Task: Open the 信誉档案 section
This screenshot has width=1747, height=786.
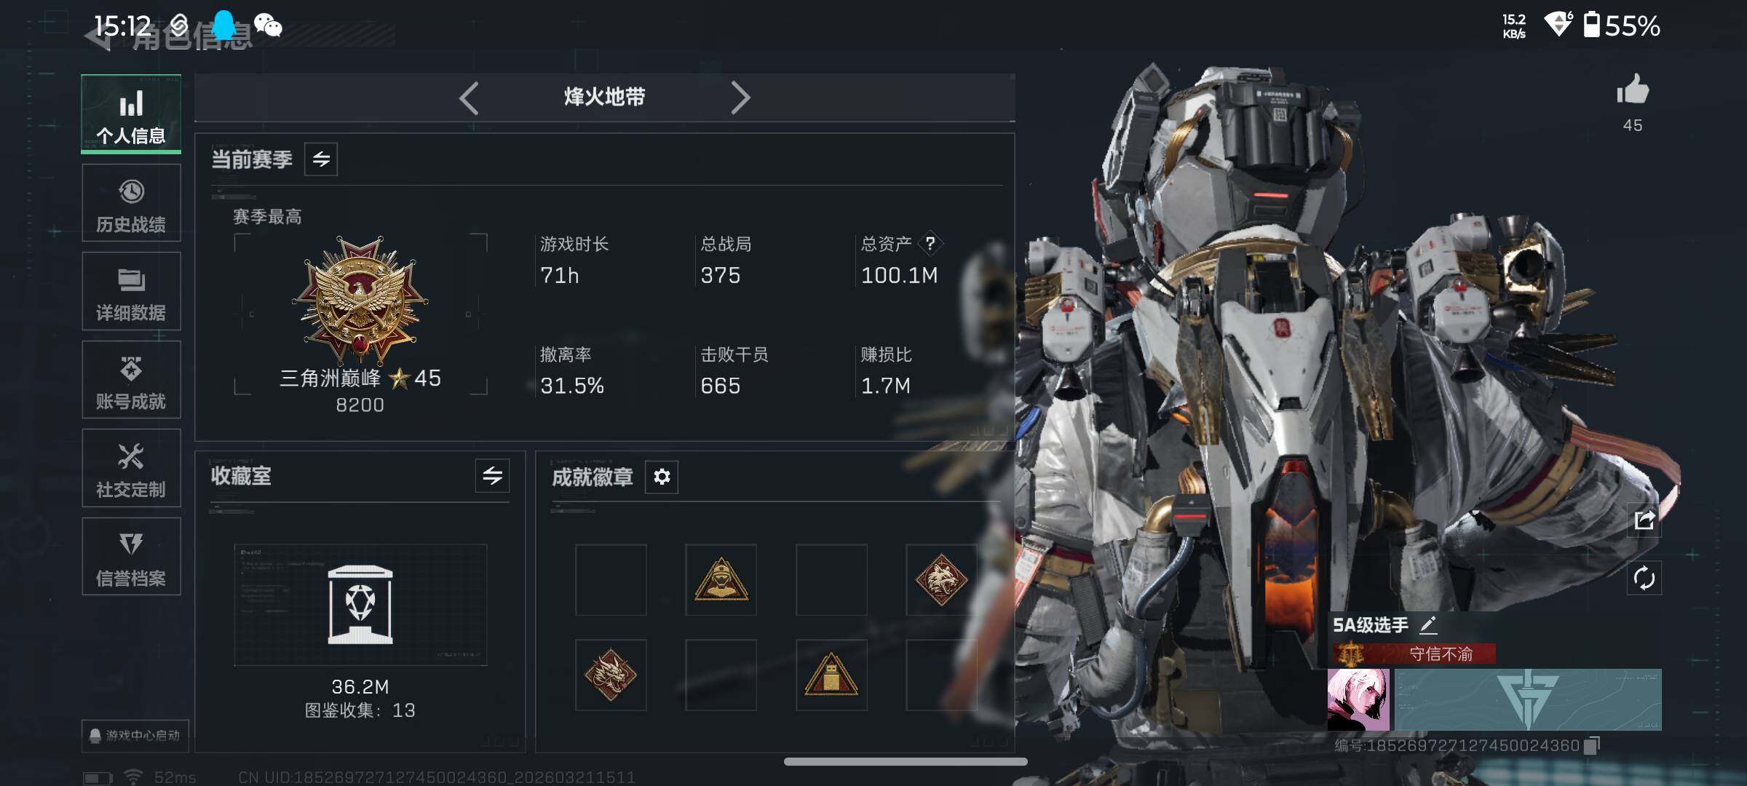Action: click(x=131, y=557)
